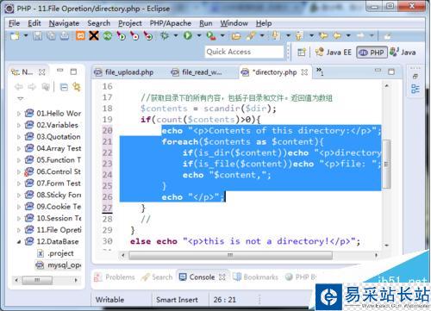
Task: Open the PHP/Apache menu
Action: [171, 23]
